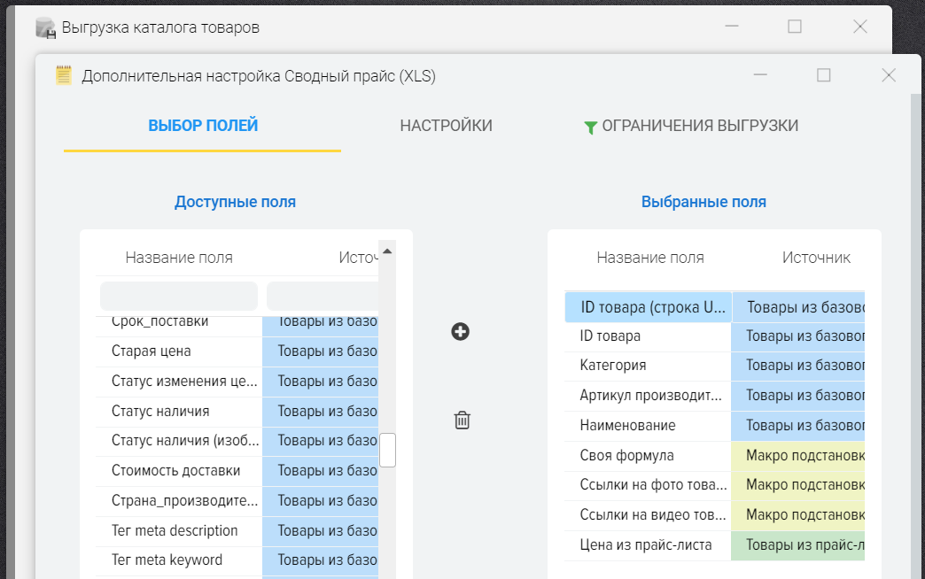Click the field name filter input box
Viewport: 925px width, 579px height.
pyautogui.click(x=179, y=296)
